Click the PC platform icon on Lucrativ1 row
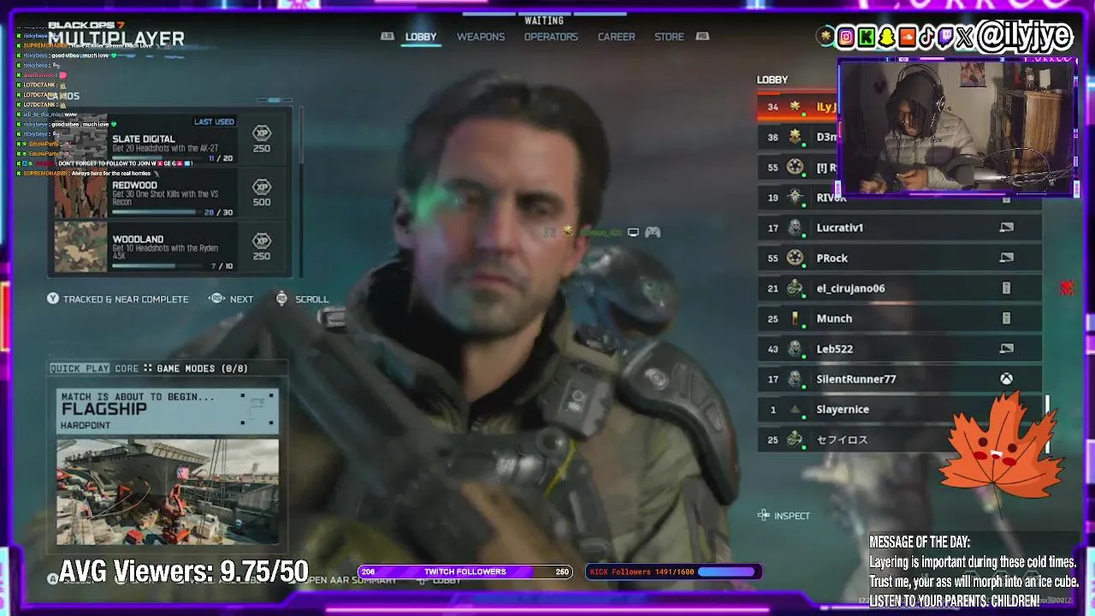The width and height of the screenshot is (1095, 616). click(1006, 228)
